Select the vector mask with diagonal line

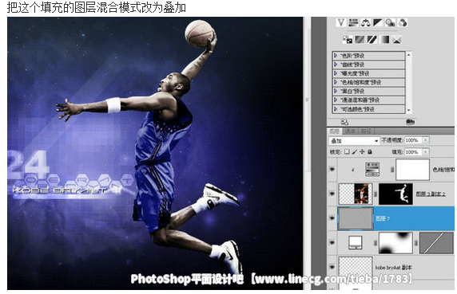[436, 243]
